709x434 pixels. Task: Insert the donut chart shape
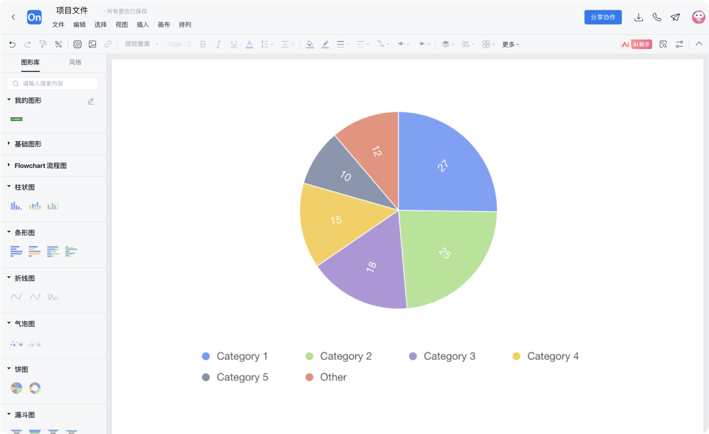[35, 388]
